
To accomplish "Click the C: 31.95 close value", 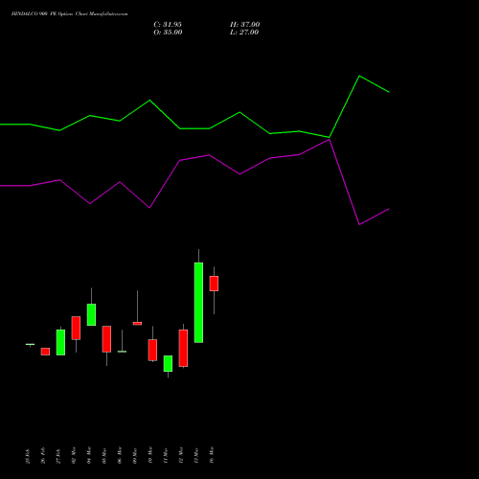I will 168,25.
